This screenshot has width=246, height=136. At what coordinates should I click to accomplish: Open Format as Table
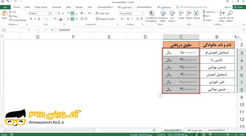(163, 16)
